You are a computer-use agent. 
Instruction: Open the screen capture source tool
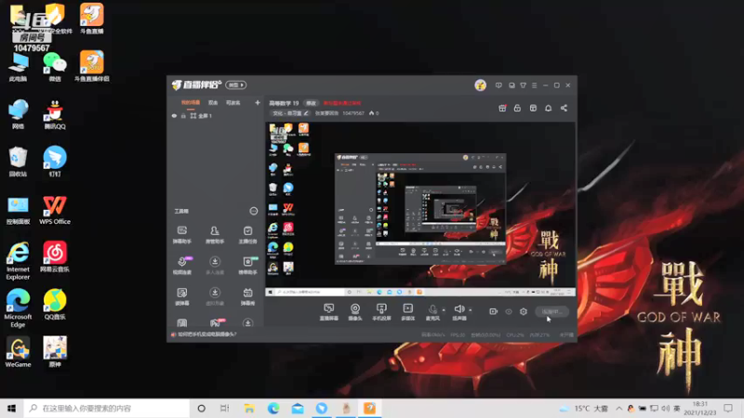[x=328, y=312]
